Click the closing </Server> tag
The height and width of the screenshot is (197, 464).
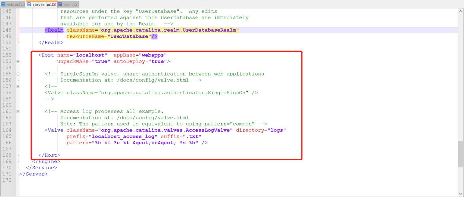(x=34, y=174)
